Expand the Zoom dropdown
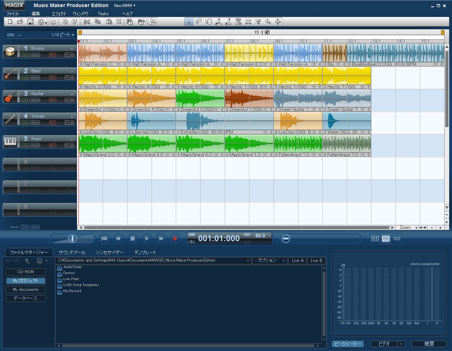Screen dimensions: 452x351 [x=416, y=228]
